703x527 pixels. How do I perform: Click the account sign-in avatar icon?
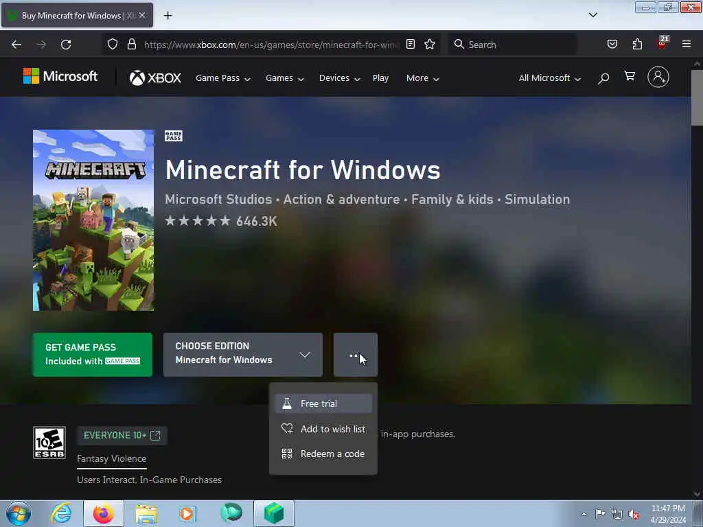pyautogui.click(x=658, y=77)
